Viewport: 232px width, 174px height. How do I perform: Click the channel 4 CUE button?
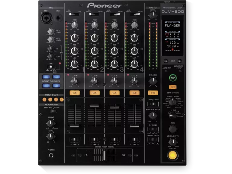click(x=134, y=93)
